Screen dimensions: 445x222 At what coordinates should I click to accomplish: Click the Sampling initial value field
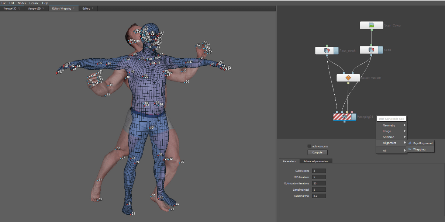pos(319,190)
